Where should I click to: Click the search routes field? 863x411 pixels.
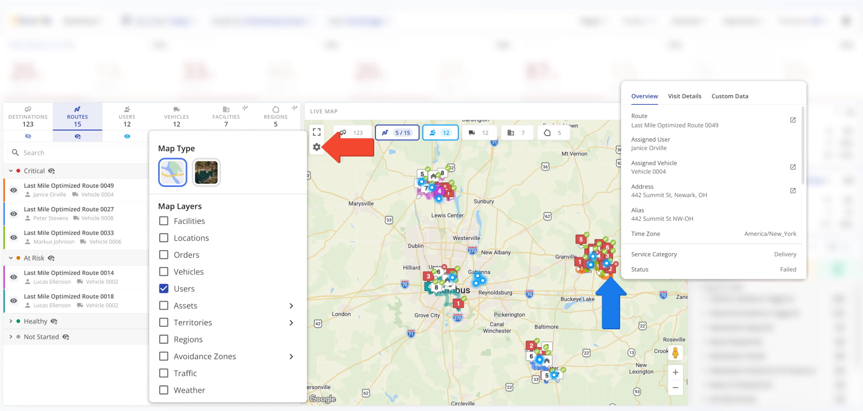78,152
